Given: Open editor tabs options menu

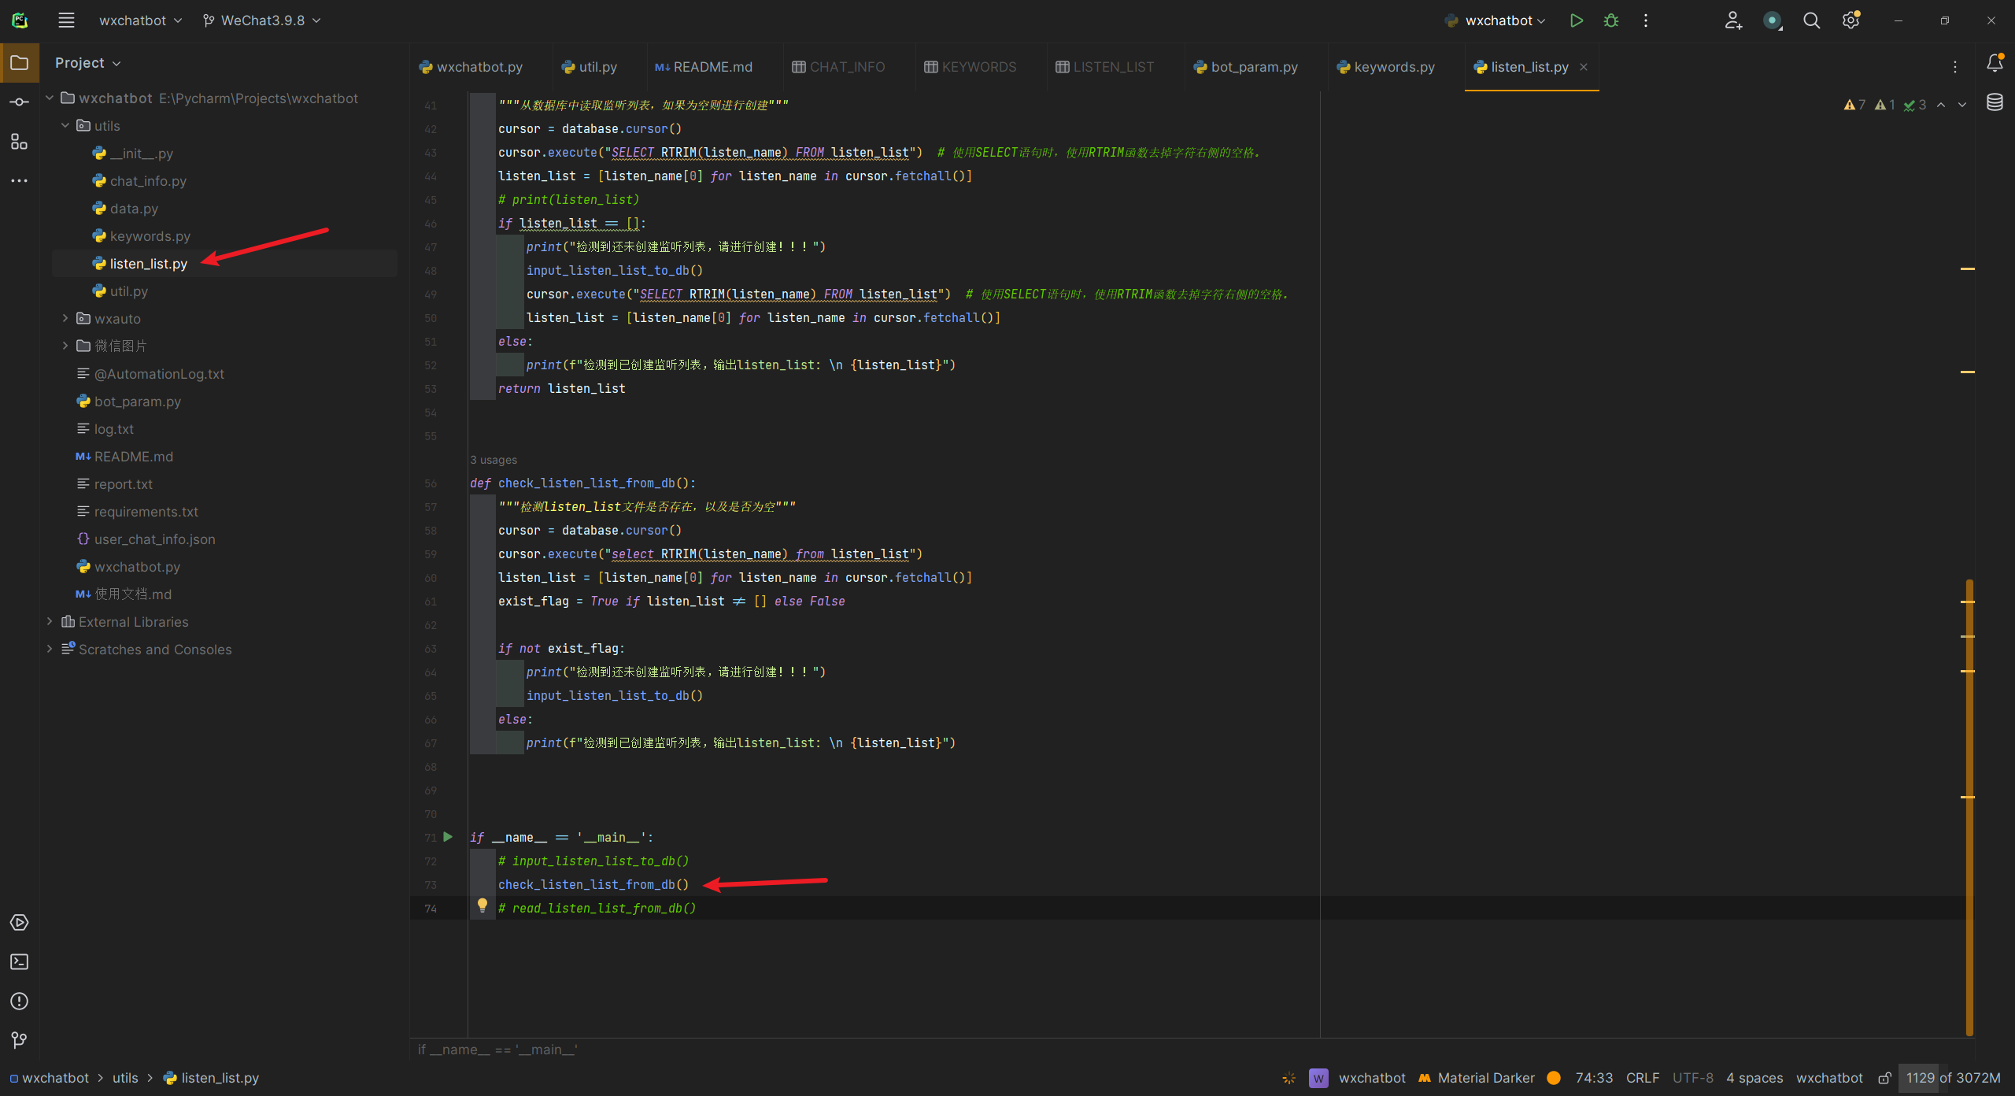Looking at the screenshot, I should point(1955,68).
